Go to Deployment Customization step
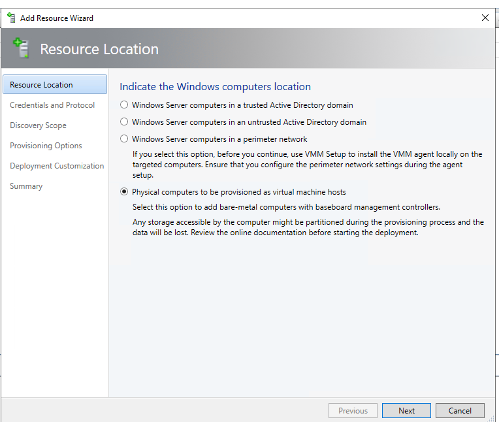This screenshot has height=422, width=499. (57, 166)
